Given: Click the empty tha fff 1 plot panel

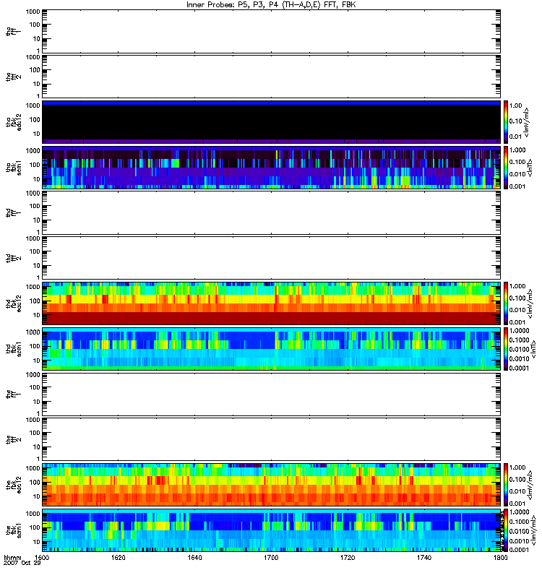Looking at the screenshot, I should coord(272,31).
